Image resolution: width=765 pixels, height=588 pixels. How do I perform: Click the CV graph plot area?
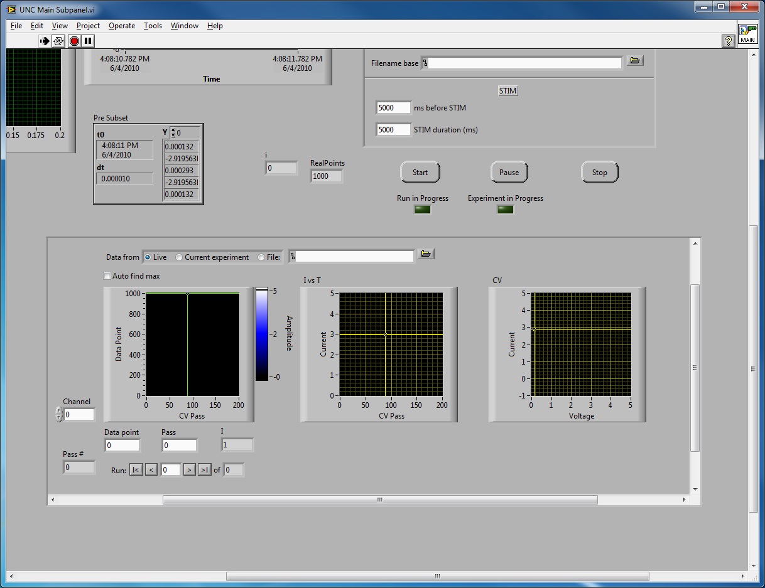click(581, 345)
